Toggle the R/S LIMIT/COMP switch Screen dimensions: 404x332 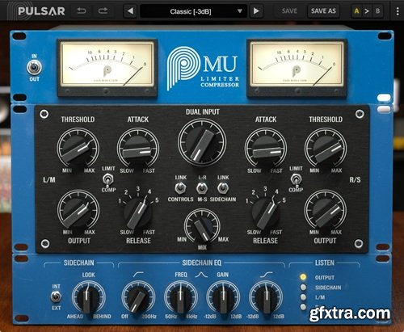[296, 179]
